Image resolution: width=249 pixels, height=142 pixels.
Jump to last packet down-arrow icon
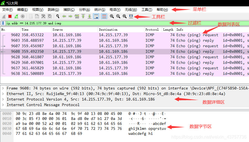pyautogui.click(x=90, y=16)
